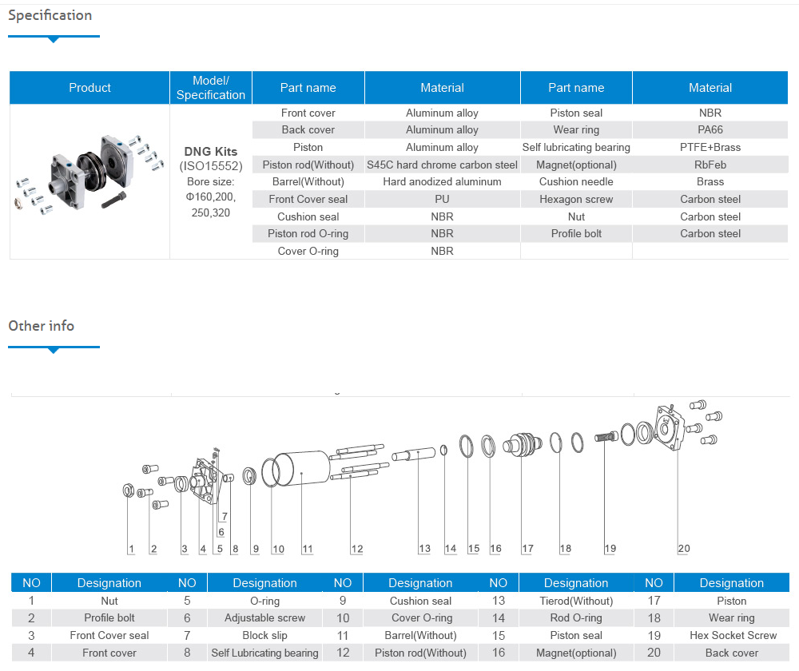The width and height of the screenshot is (799, 671).
Task: Click Magnet(optional) in the designation table
Action: point(576,653)
